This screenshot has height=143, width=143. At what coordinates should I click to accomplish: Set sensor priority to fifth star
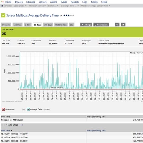[x=73, y=15]
